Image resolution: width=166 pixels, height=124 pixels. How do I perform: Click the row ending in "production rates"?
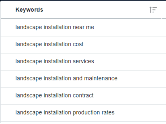65,112
